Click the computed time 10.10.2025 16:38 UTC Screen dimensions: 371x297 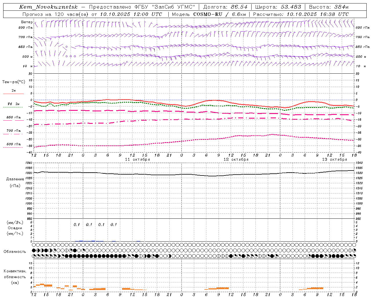tap(318, 14)
